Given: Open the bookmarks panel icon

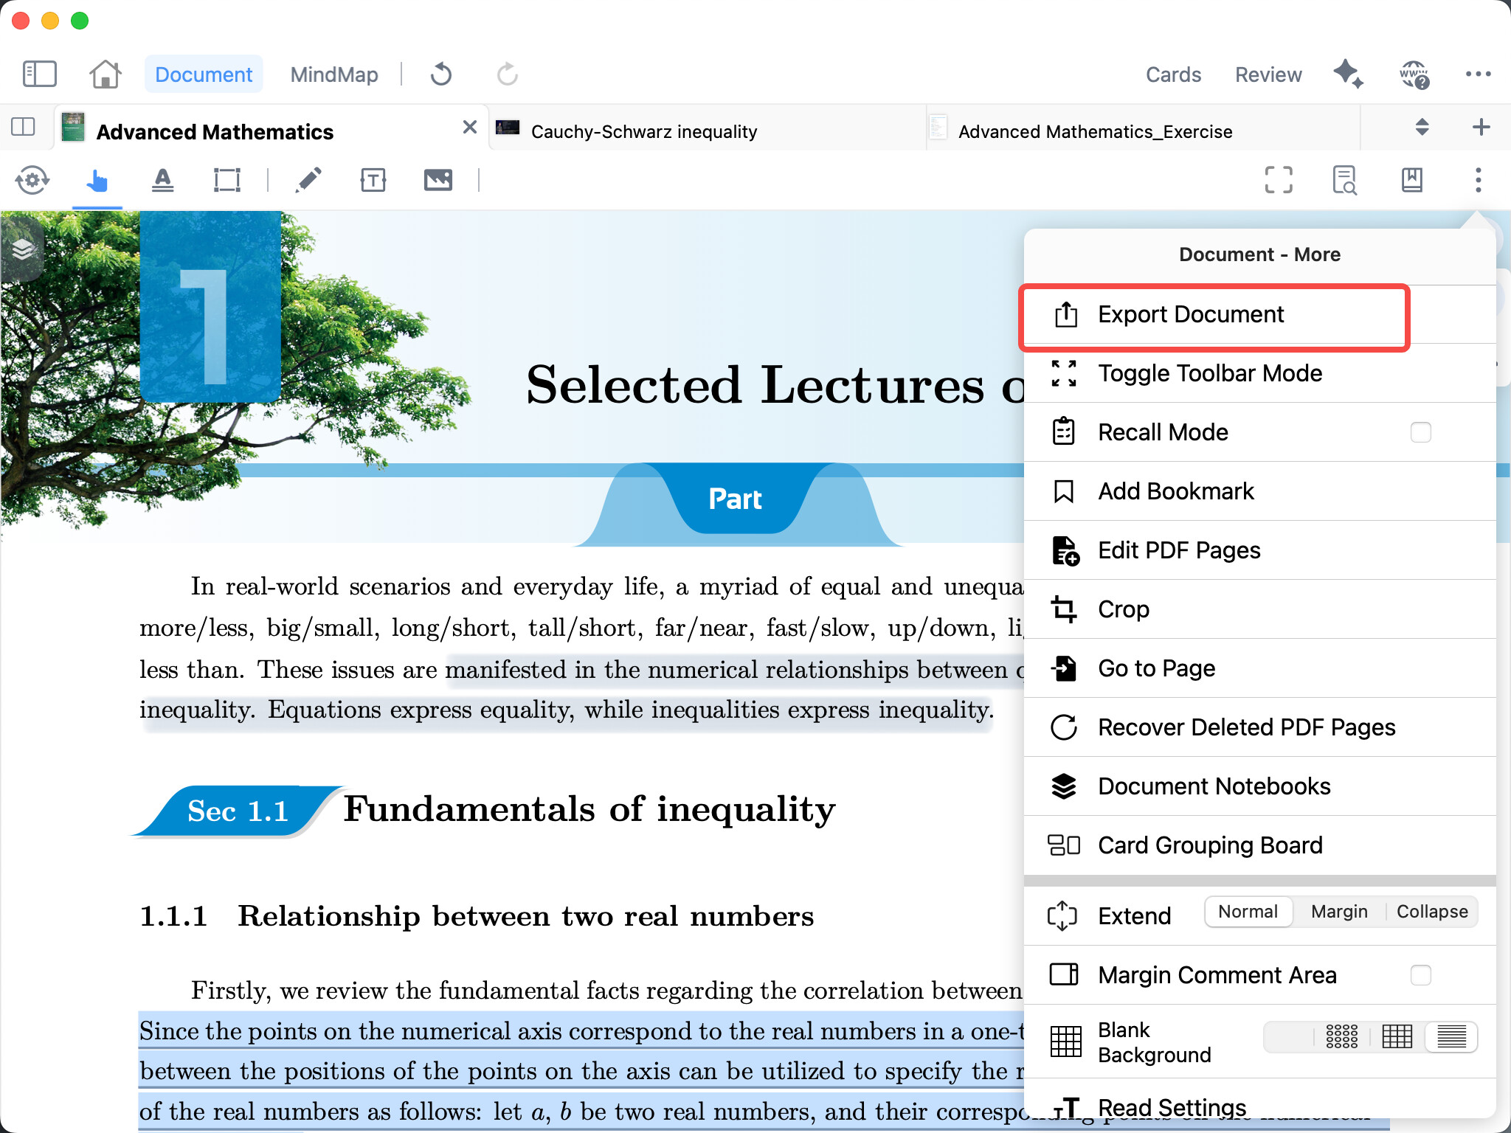Looking at the screenshot, I should click(x=1411, y=180).
